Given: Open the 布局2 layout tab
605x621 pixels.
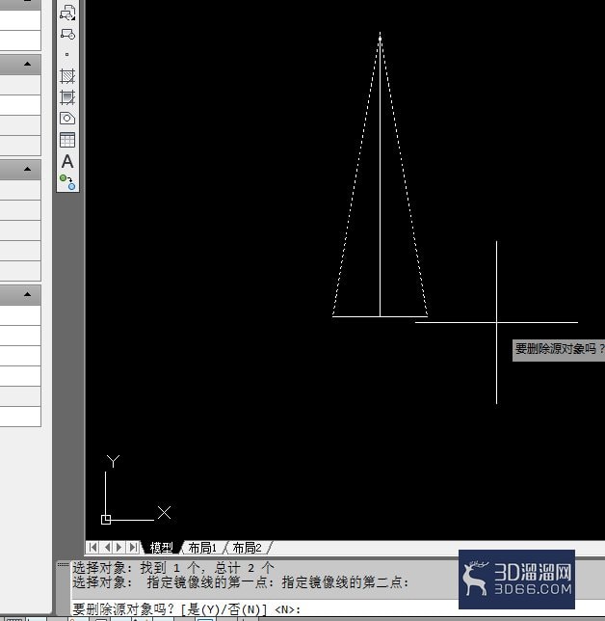Looking at the screenshot, I should [x=247, y=548].
